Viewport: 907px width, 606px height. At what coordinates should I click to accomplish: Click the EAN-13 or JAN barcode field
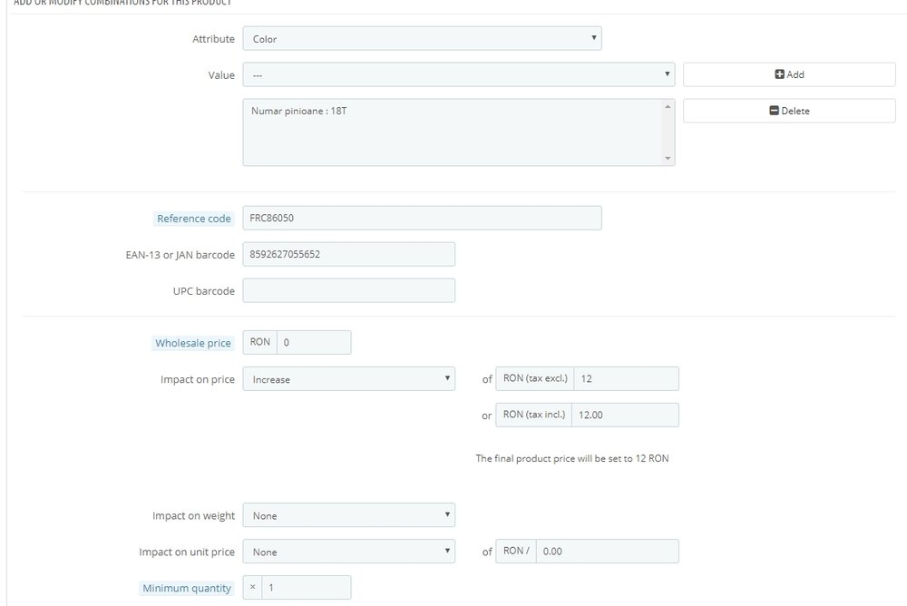[348, 255]
